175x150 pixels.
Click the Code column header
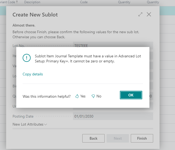(84, 2)
